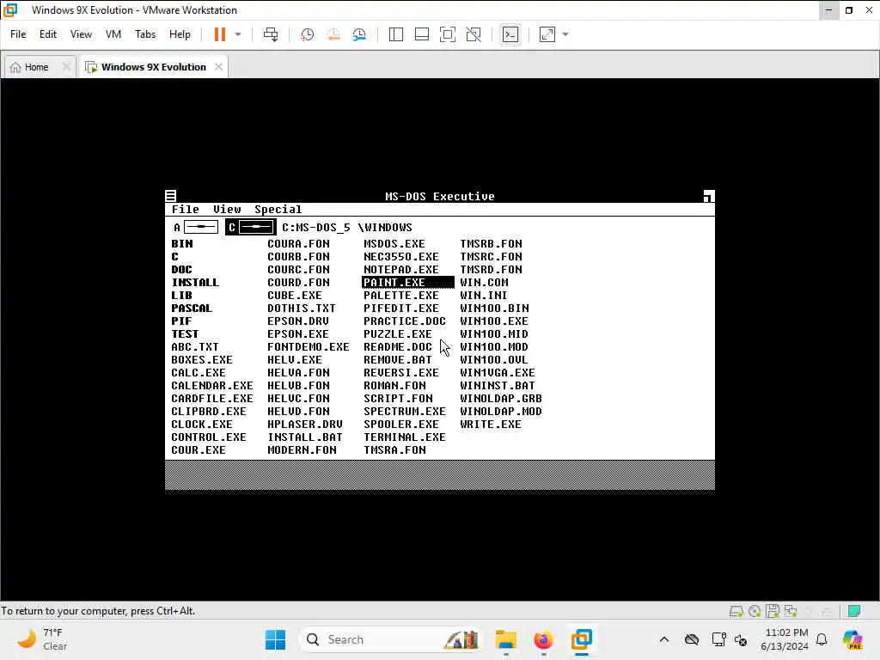
Task: Select the INSTALL directory
Action: click(195, 282)
